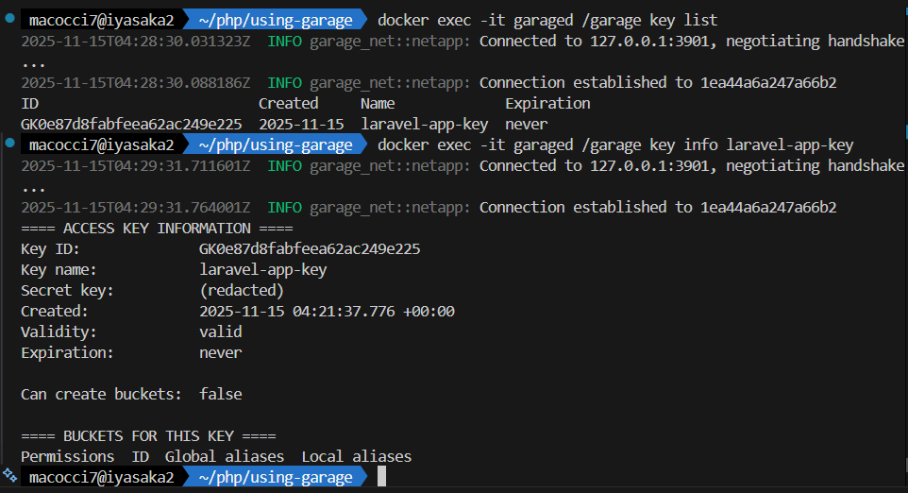Click the macocci7@iyasaka2 segment in the bottom prompt
The image size is (908, 493).
[101, 477]
